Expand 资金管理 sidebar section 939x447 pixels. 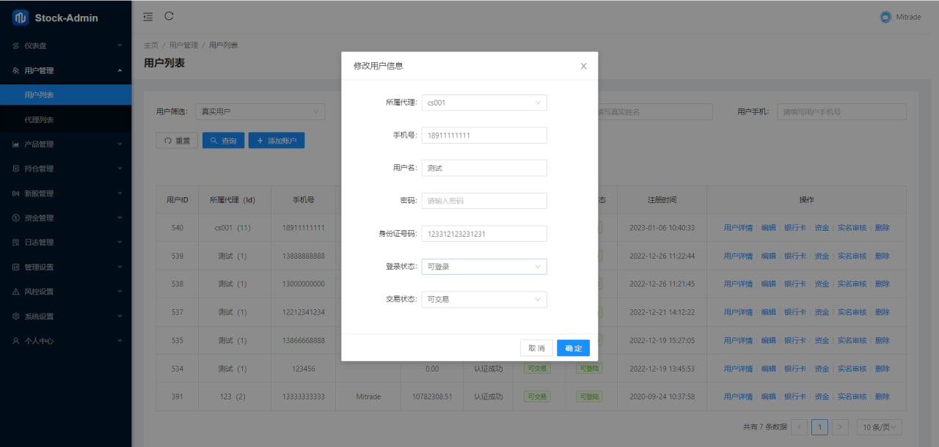pos(65,218)
